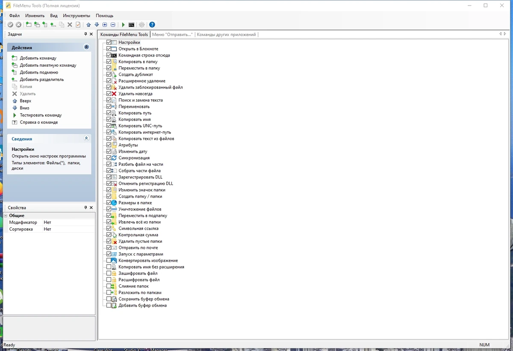
Task: Click the Синхронизация row icon
Action: (x=114, y=158)
